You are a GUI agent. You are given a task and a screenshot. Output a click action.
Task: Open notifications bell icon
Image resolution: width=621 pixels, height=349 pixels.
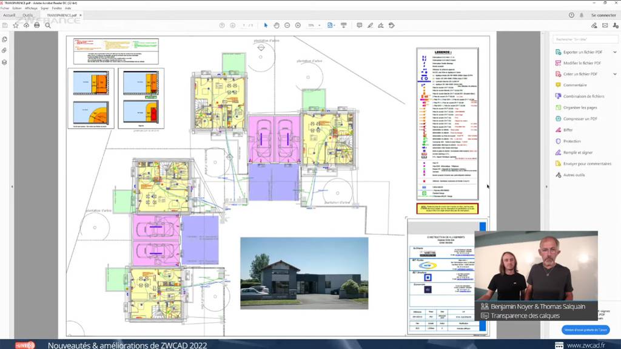(582, 15)
